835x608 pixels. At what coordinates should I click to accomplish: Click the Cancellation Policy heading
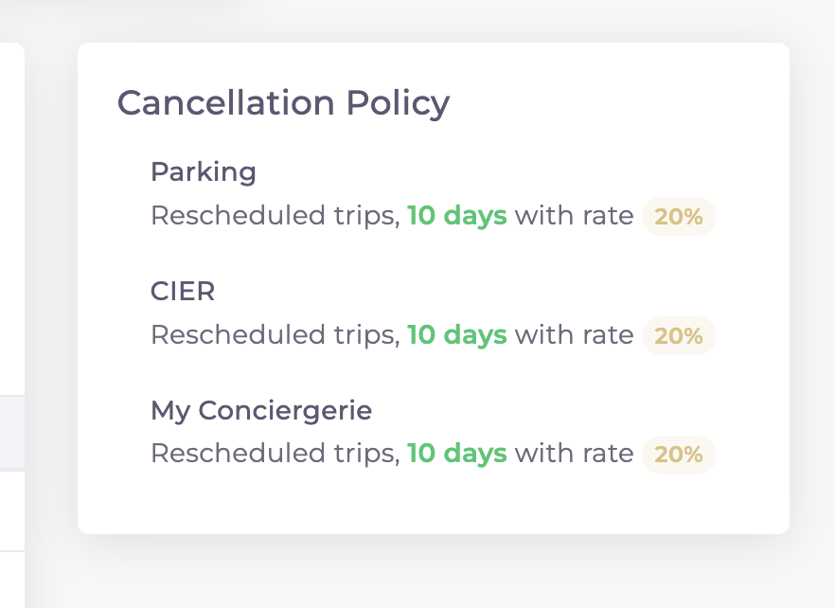(x=283, y=103)
